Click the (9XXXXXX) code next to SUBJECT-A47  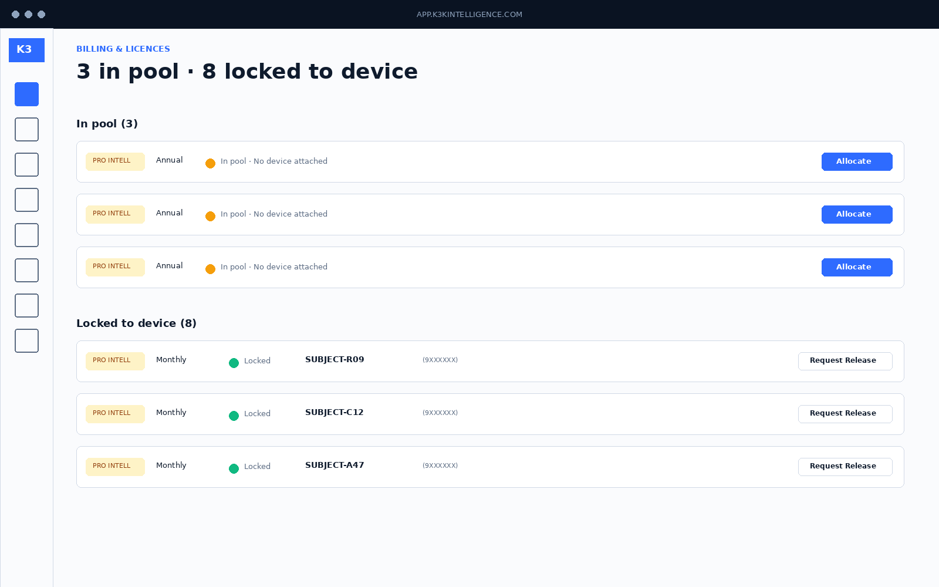point(440,465)
